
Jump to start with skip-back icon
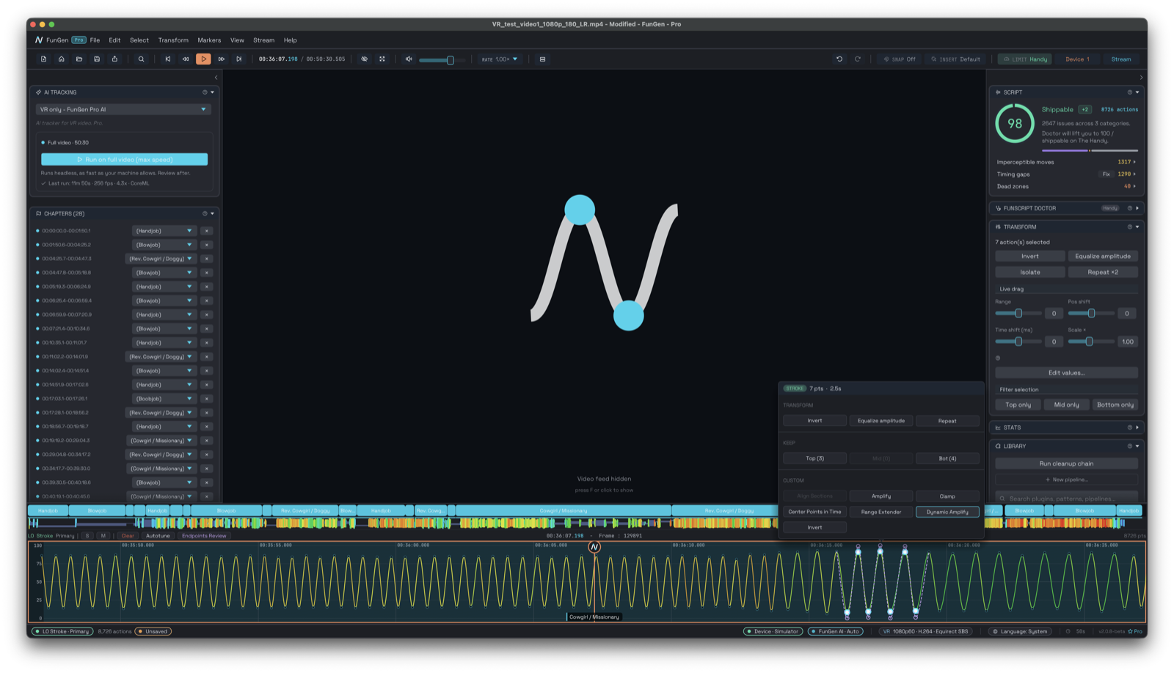(168, 59)
